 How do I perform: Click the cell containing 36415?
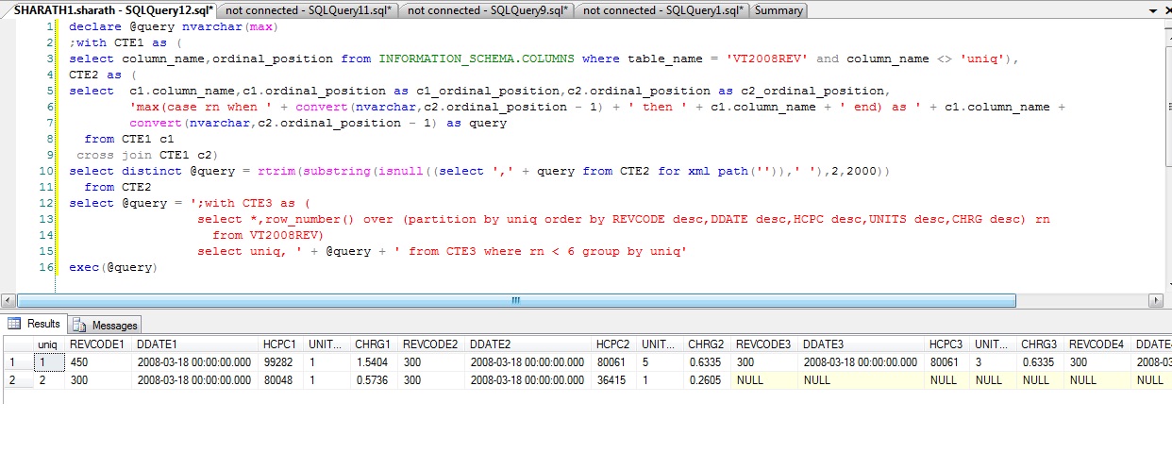615,379
